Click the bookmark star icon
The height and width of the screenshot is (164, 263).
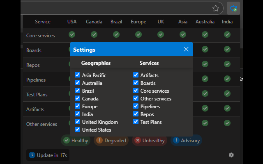coord(216,8)
